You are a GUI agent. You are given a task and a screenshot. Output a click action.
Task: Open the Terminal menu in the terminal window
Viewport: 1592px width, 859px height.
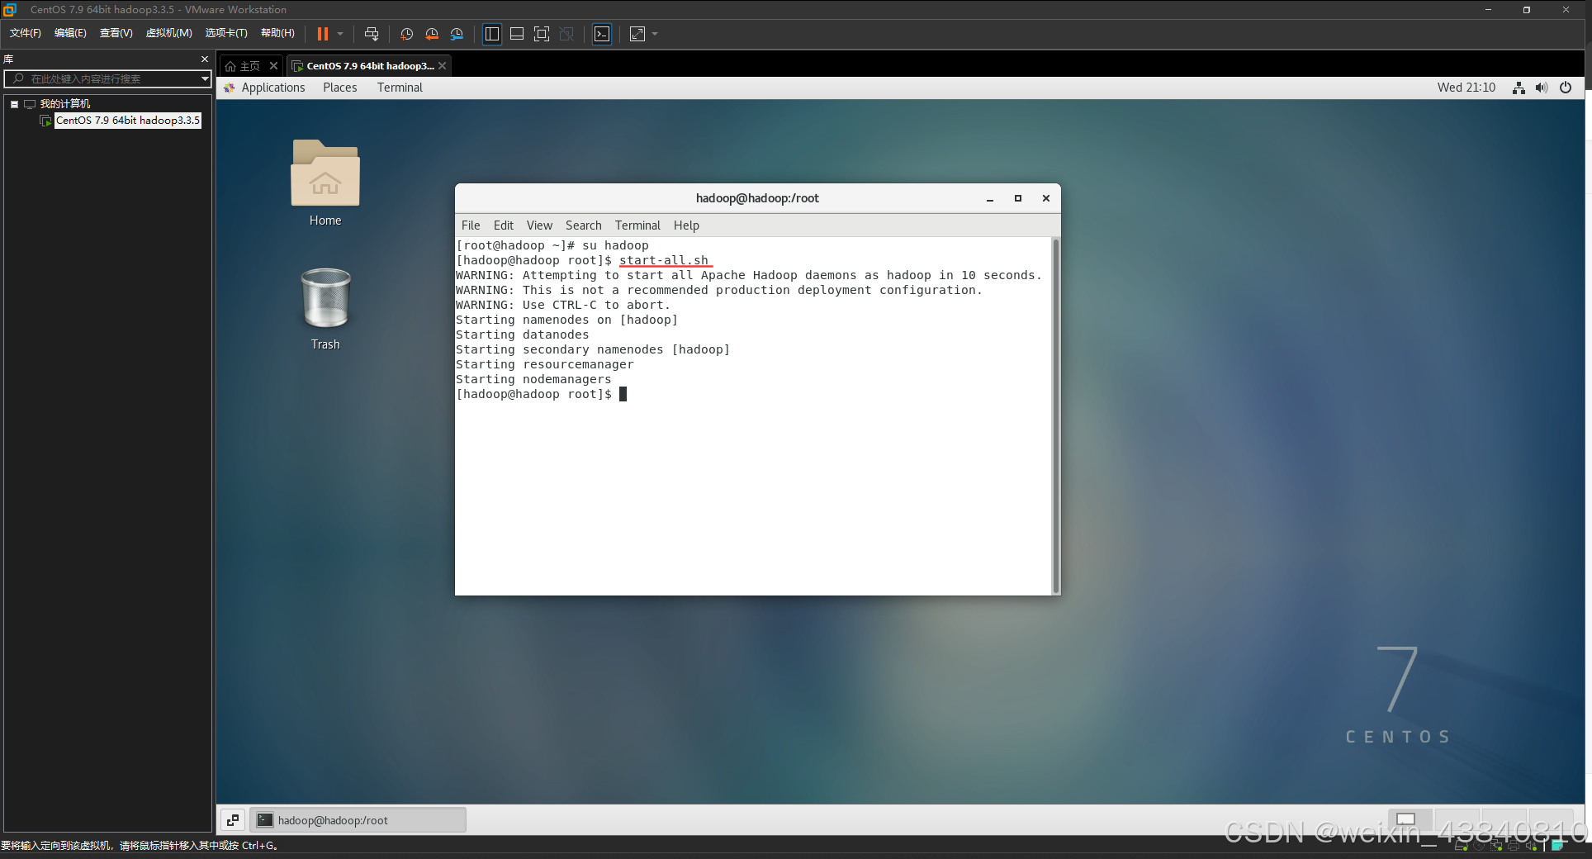[637, 225]
